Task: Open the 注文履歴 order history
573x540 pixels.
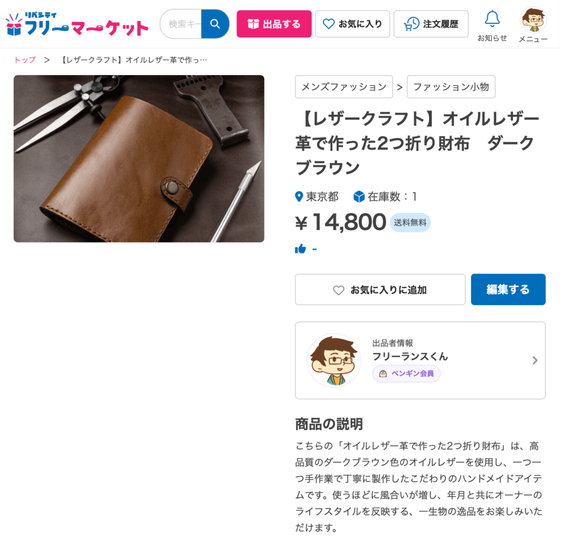Action: click(x=431, y=24)
